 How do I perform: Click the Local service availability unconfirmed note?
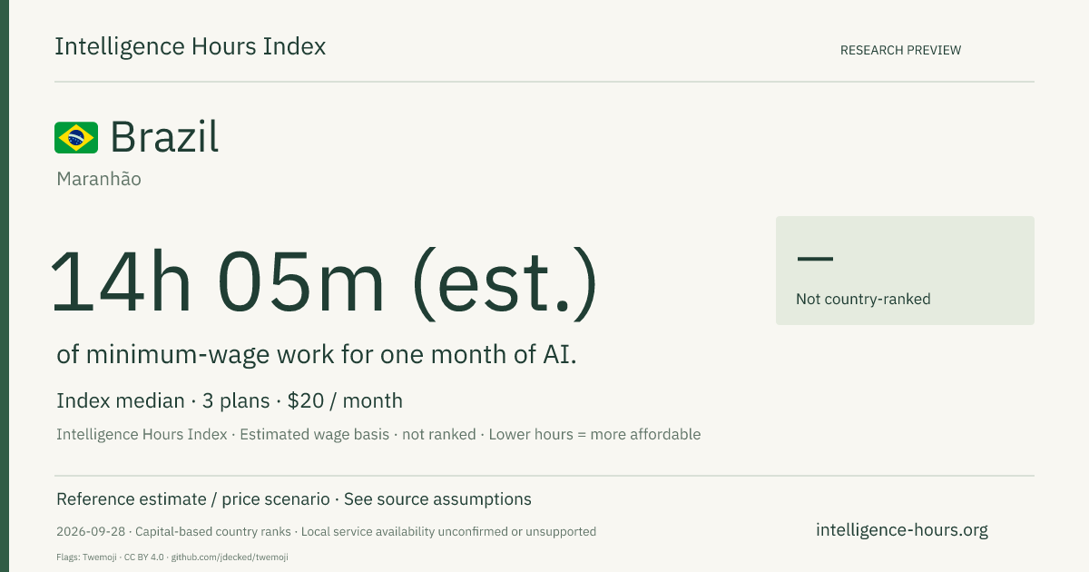pos(448,531)
